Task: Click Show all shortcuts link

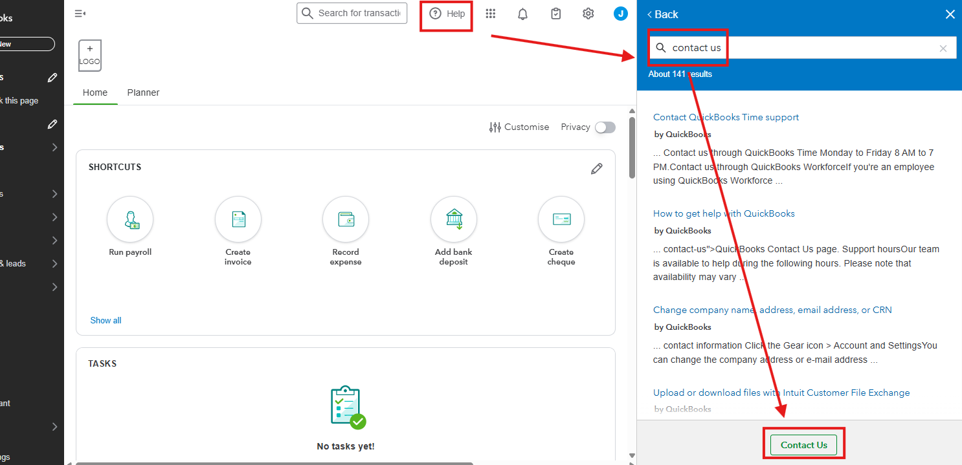Action: tap(106, 321)
